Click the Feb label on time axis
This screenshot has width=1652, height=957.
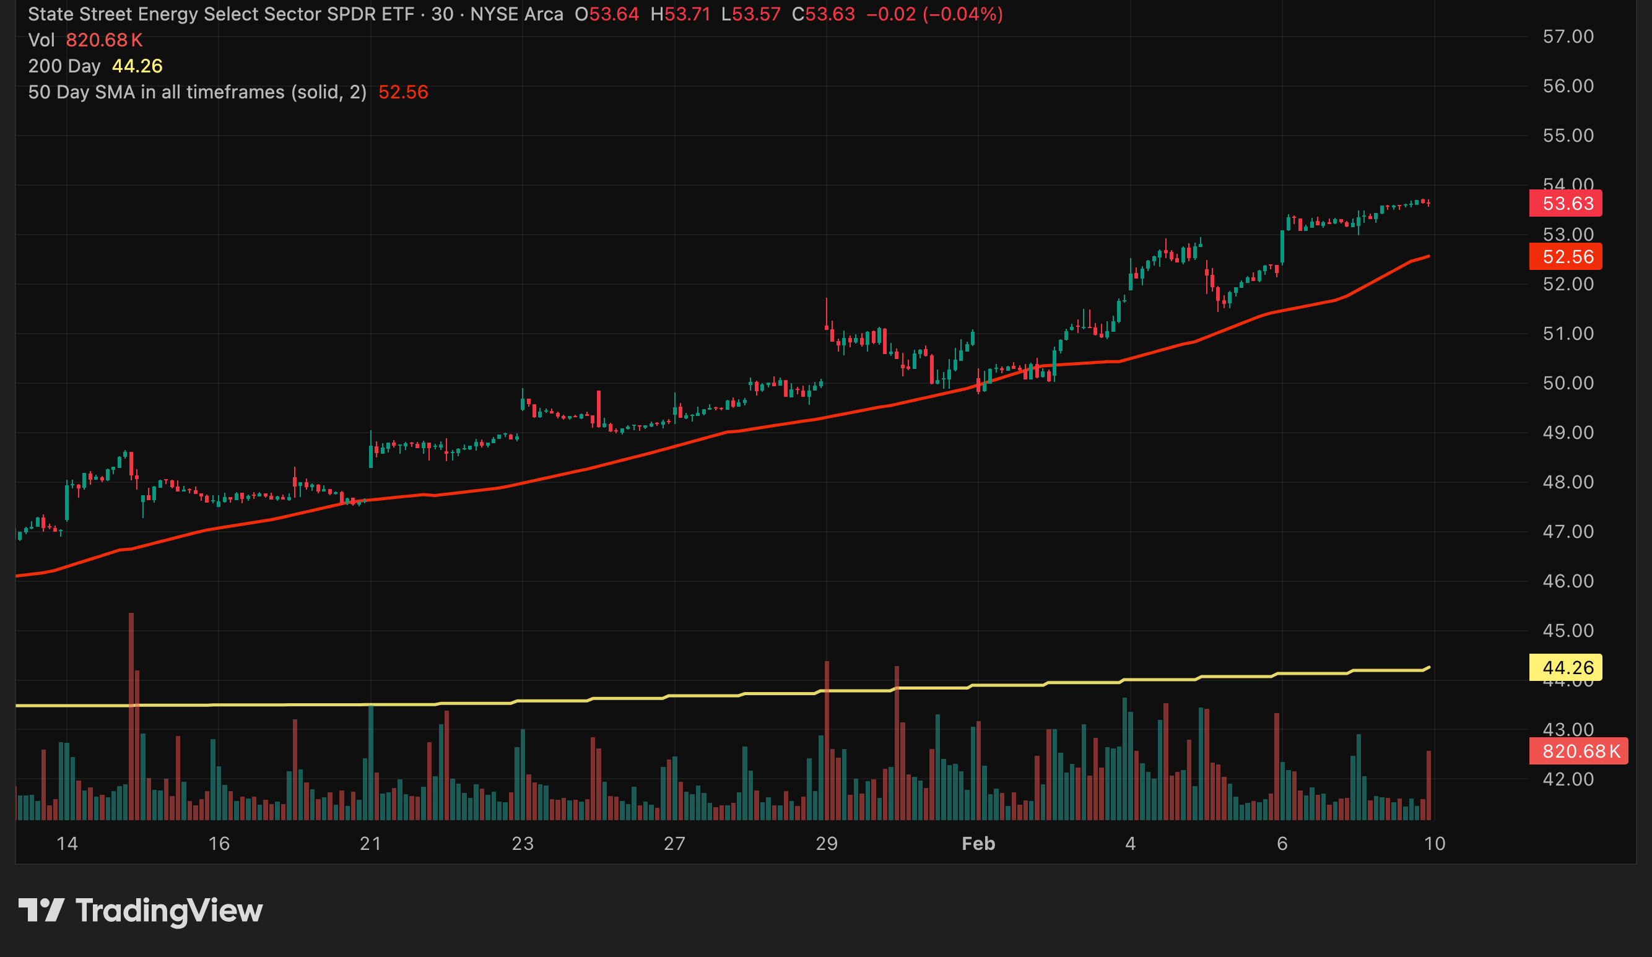click(x=978, y=844)
